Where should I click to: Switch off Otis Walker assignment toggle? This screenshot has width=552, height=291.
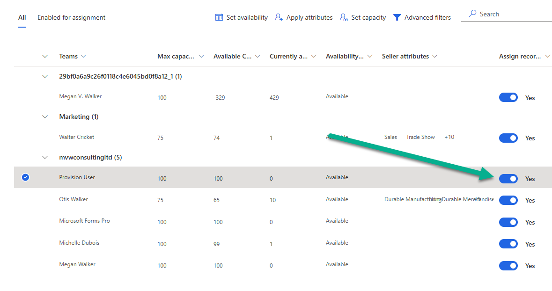508,200
